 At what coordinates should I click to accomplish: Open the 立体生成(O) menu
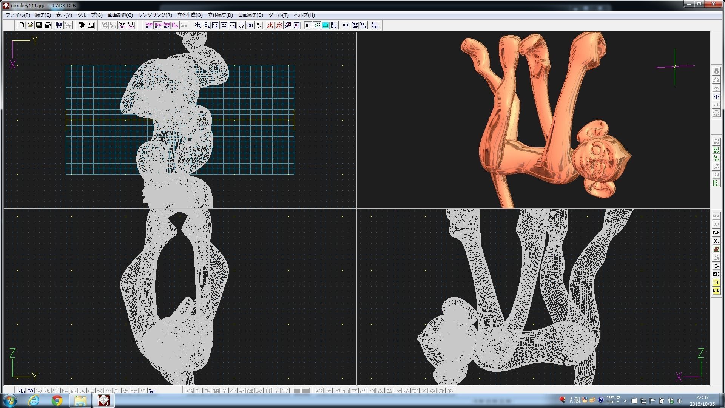[190, 15]
